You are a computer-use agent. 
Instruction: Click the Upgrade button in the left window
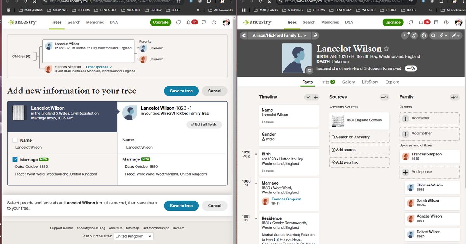tap(160, 23)
